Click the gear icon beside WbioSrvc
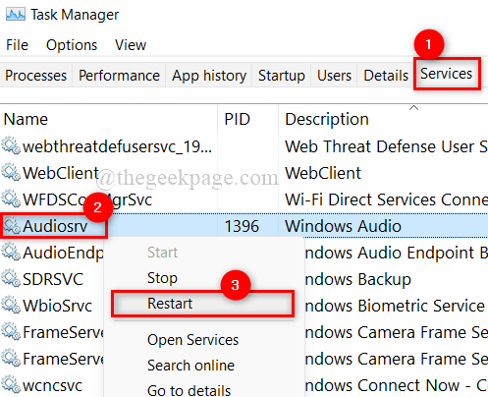Viewport: 488px width, 397px height. click(11, 305)
